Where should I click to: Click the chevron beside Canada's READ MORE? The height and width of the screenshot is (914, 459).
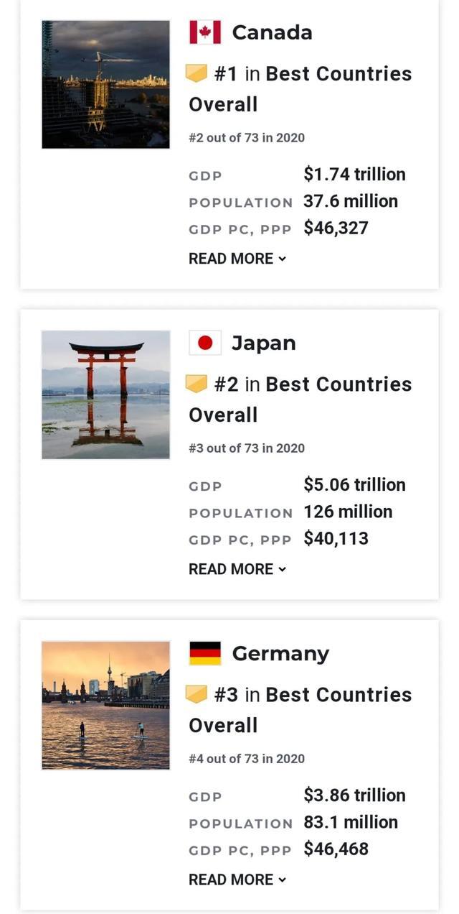(x=281, y=259)
